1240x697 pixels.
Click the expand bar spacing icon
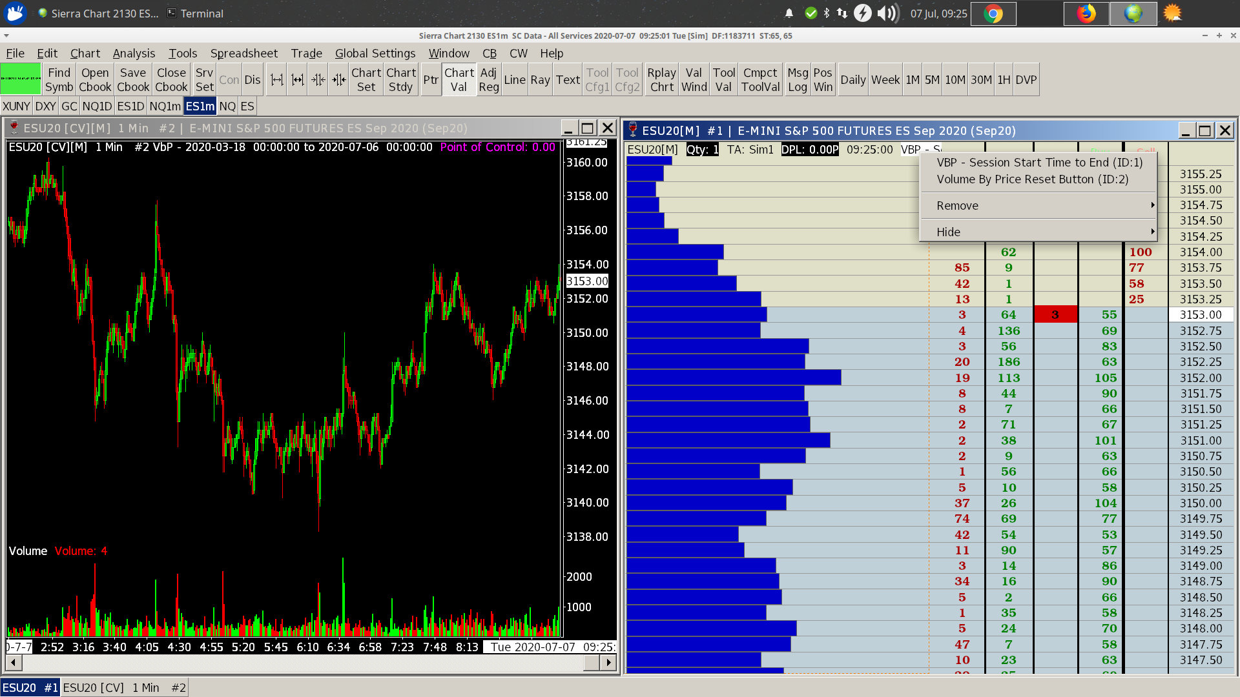pos(276,79)
